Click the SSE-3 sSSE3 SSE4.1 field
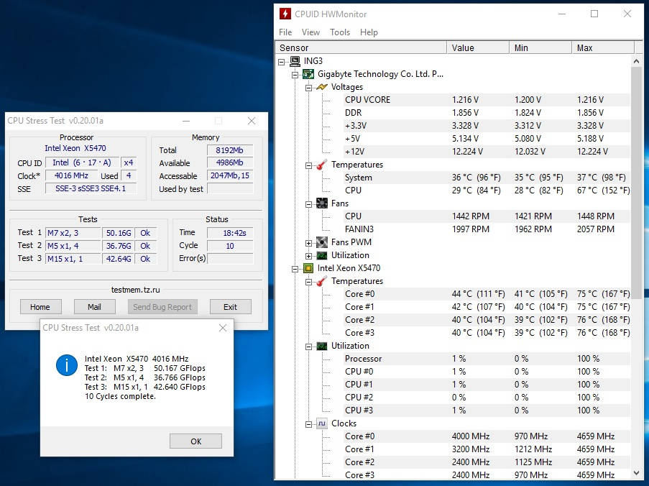 tap(91, 188)
